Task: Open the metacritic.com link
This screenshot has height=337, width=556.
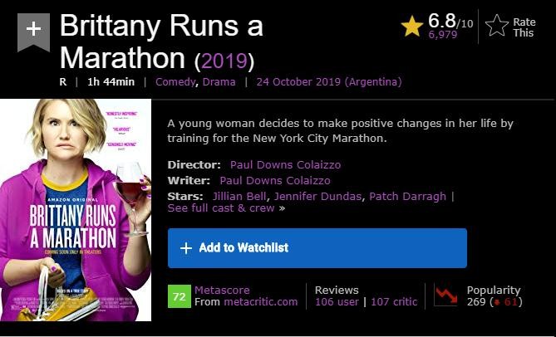Action: (260, 301)
